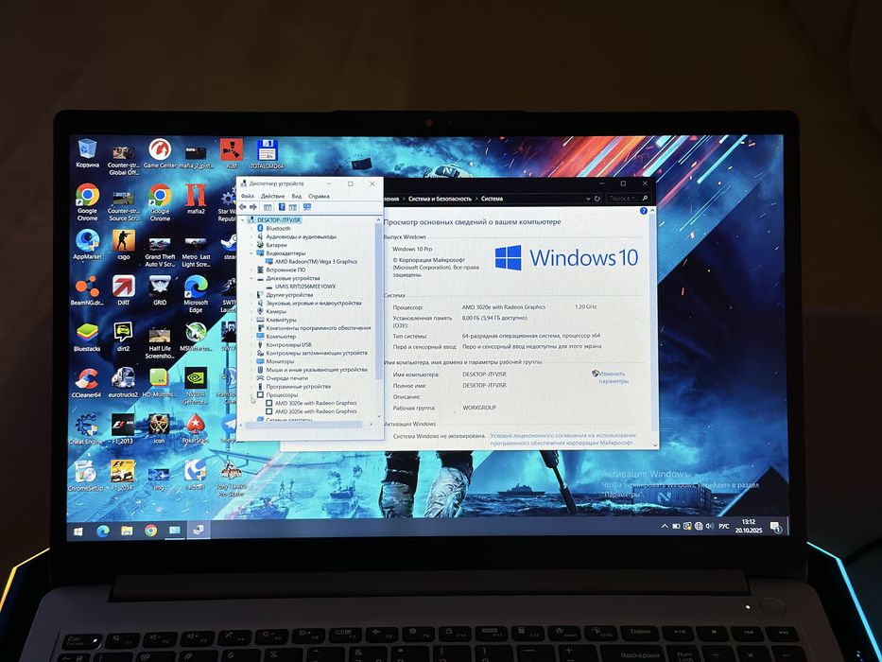Open the Windows Start button
This screenshot has height=662, width=882.
78,531
